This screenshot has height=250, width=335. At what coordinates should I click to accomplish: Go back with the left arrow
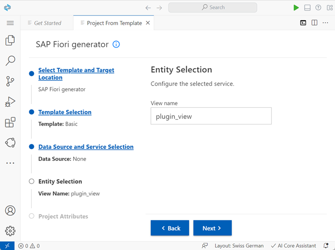[148, 8]
